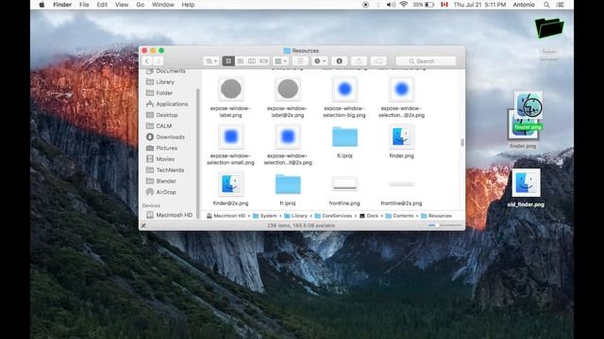Select the expose-window-label@2x.png file icon
This screenshot has width=604, height=339.
coord(288,89)
